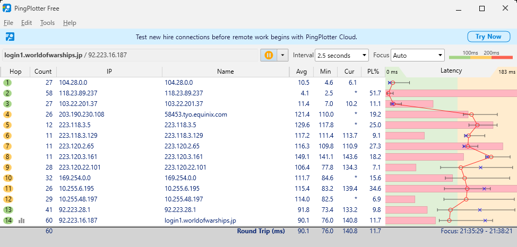Open the dropdown arrow next to the pause button
Screen dimensions: 517x247
pyautogui.click(x=282, y=55)
